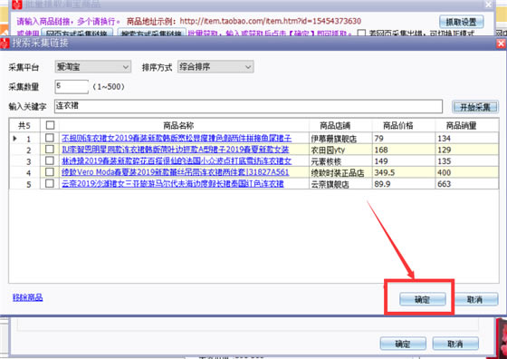Open the 采集平台 platform dropdown
This screenshot has height=359, width=507.
(x=92, y=67)
